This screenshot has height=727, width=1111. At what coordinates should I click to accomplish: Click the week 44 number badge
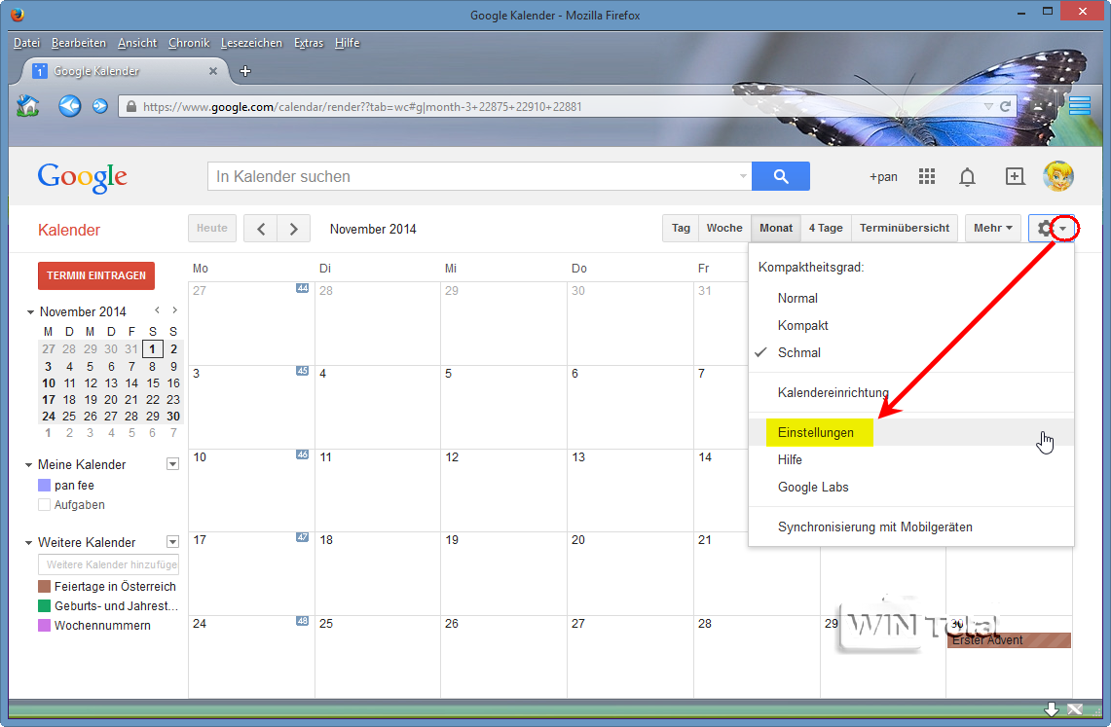302,288
